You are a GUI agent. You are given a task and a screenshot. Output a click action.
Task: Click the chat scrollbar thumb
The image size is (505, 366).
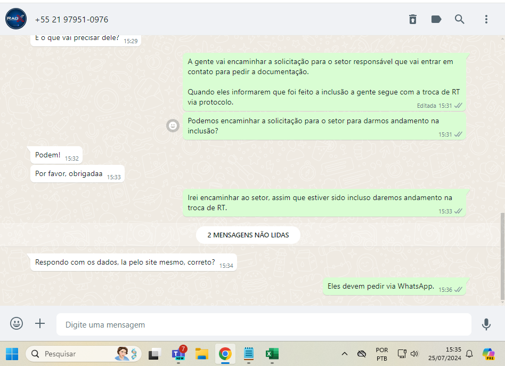(502, 256)
